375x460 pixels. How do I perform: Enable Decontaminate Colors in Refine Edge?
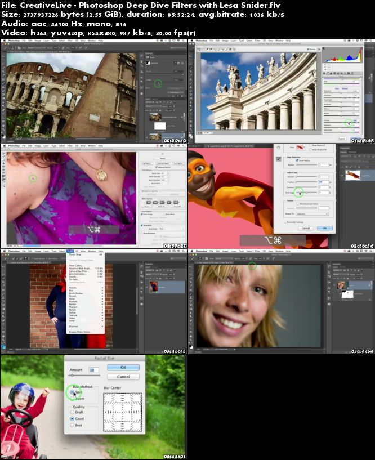[x=298, y=204]
